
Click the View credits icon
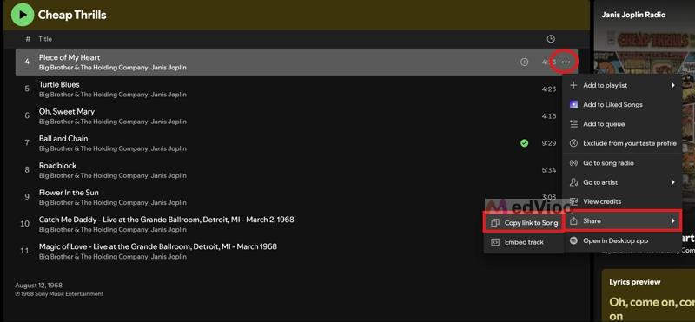click(573, 201)
